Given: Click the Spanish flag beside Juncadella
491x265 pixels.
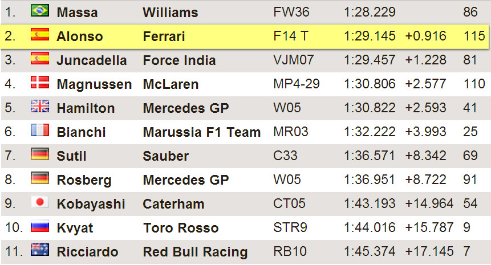Looking at the screenshot, I should tap(40, 58).
